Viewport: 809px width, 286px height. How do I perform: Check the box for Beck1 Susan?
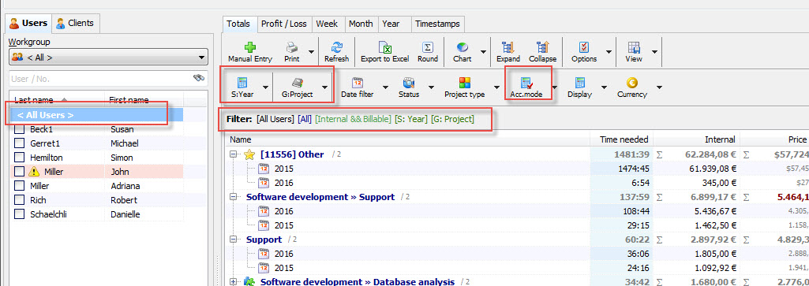point(19,129)
